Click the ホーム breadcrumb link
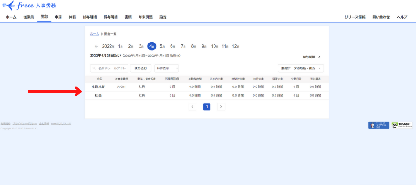416x185 pixels. coord(94,34)
